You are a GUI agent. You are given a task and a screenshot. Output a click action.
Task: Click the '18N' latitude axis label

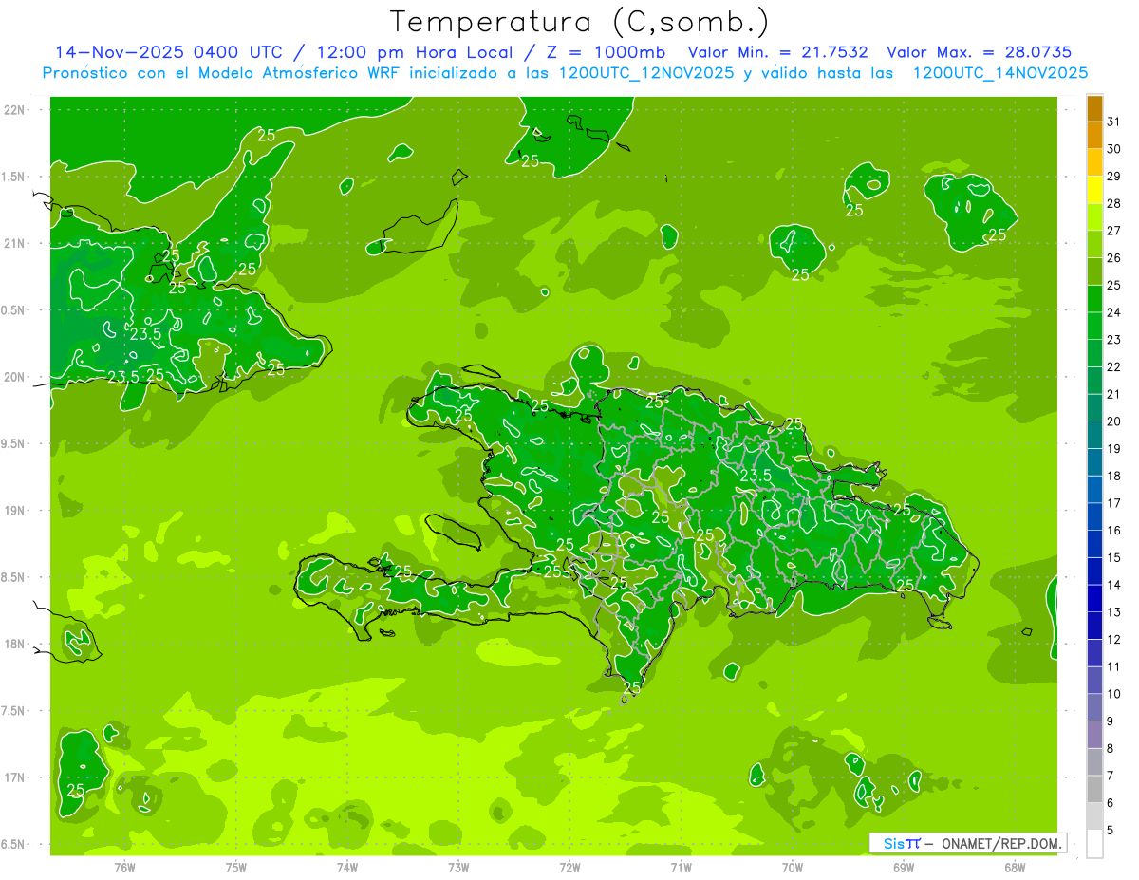point(16,644)
